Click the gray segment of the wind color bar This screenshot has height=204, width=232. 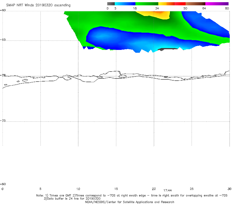coord(111,4)
